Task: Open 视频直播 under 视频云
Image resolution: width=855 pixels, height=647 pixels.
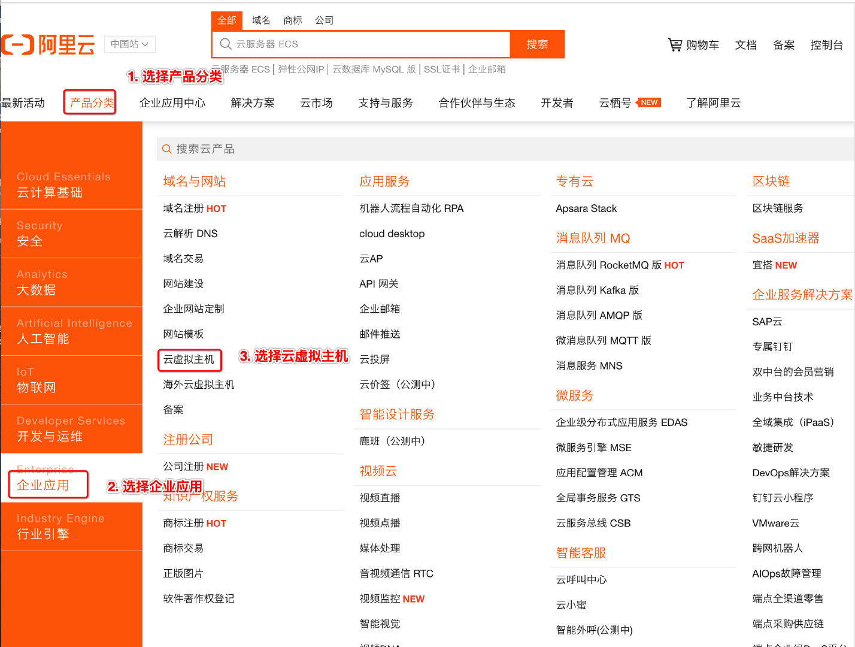Action: tap(380, 497)
